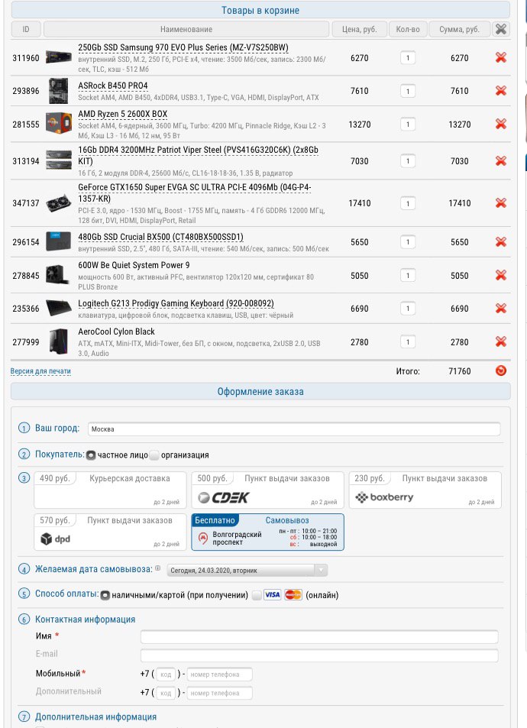Open the ASRock B450 PRO4 product link
Image resolution: width=527 pixels, height=728 pixels.
pos(113,86)
